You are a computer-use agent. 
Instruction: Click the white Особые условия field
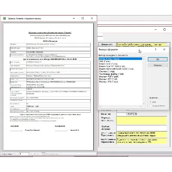pyautogui.click(x=141, y=128)
